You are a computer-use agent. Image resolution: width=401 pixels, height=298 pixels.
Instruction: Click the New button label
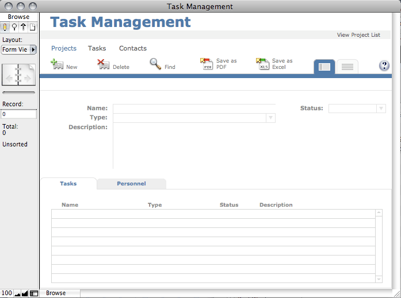coord(71,67)
